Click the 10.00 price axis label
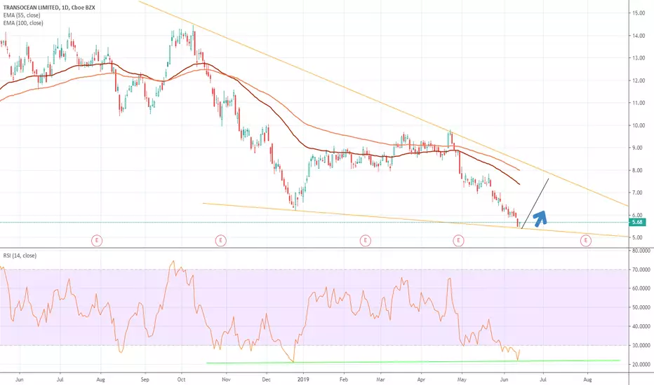 tap(639, 125)
